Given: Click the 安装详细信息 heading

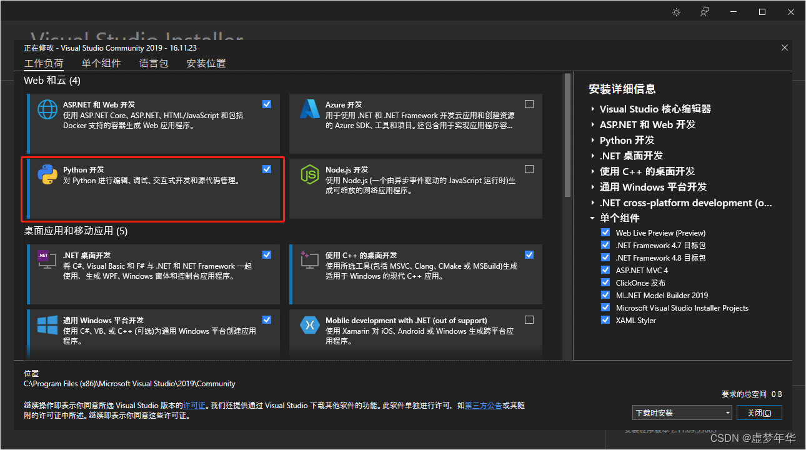Looking at the screenshot, I should (x=622, y=89).
